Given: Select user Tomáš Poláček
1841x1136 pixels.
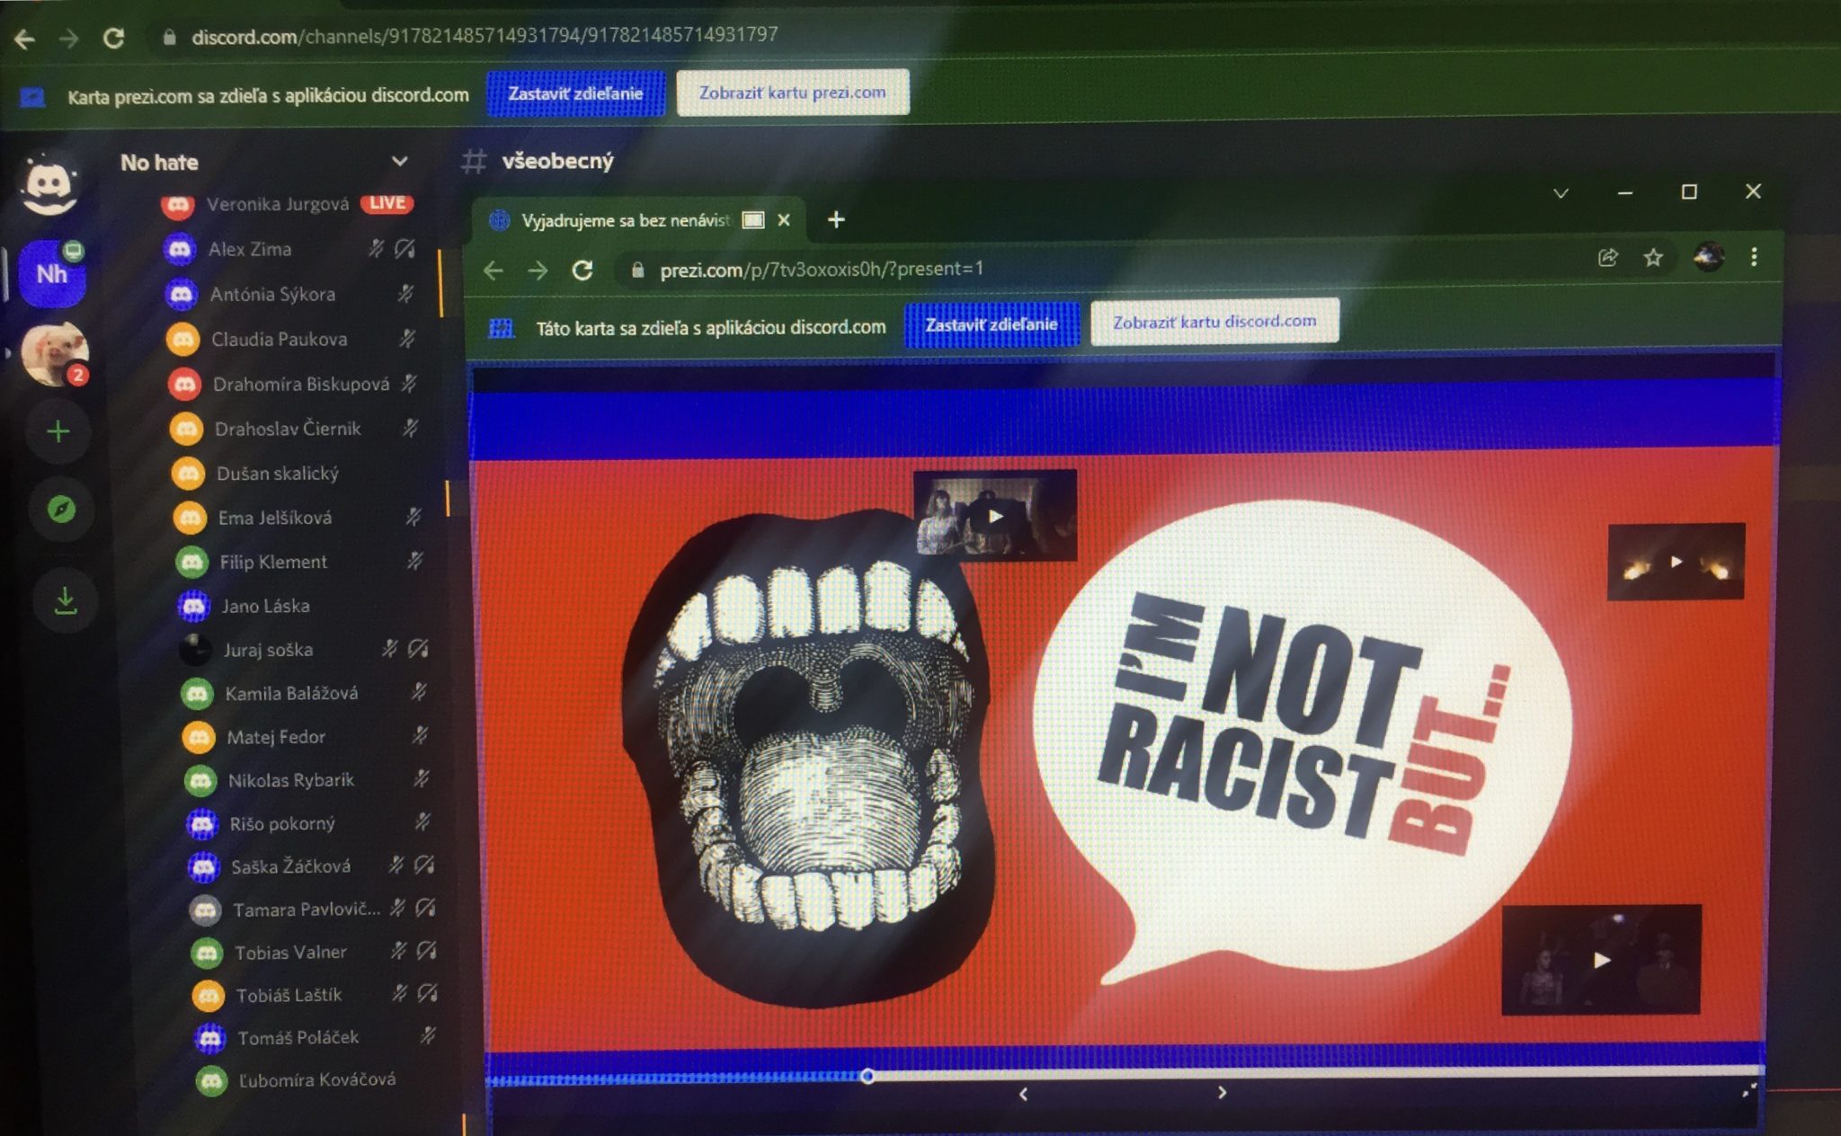Looking at the screenshot, I should (x=298, y=1037).
